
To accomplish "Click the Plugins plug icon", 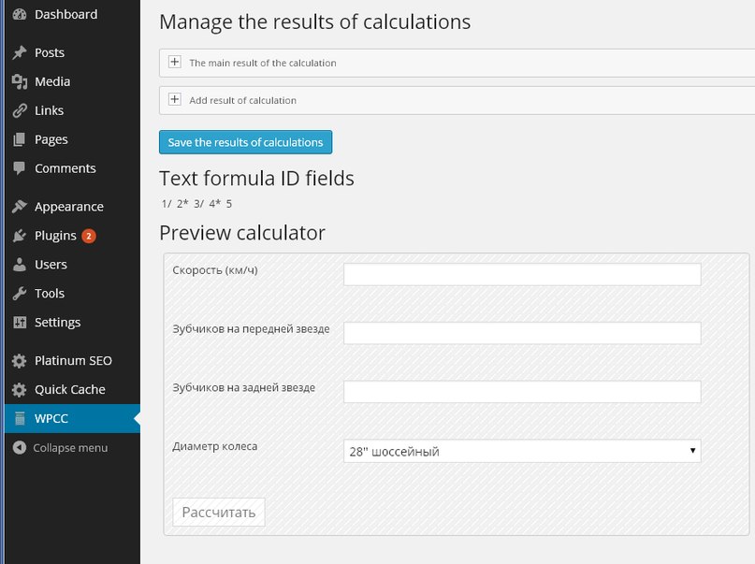I will click(19, 236).
